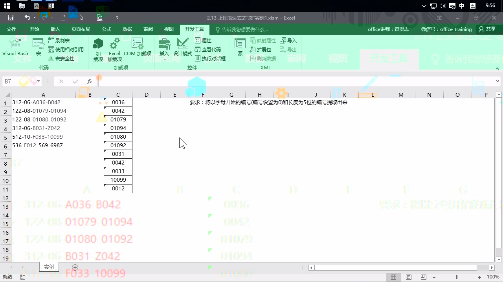Open the XML 源 (Source) pane
The image size is (503, 282).
(x=240, y=46)
